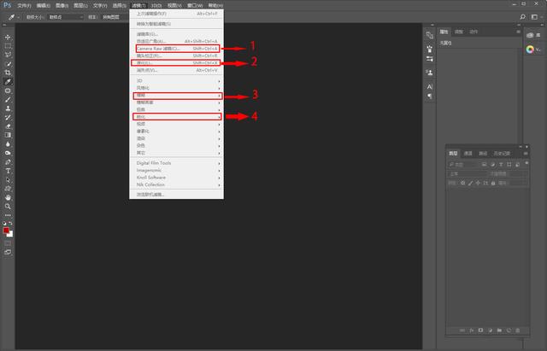Select the Hand tool
The height and width of the screenshot is (351, 547).
point(8,197)
